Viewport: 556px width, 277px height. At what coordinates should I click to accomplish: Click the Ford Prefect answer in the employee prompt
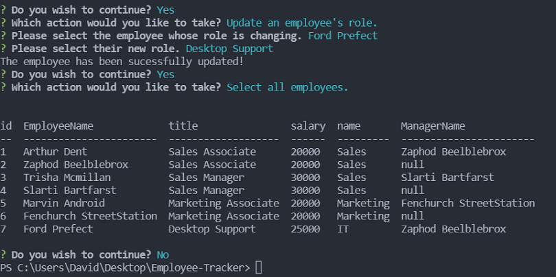(343, 36)
